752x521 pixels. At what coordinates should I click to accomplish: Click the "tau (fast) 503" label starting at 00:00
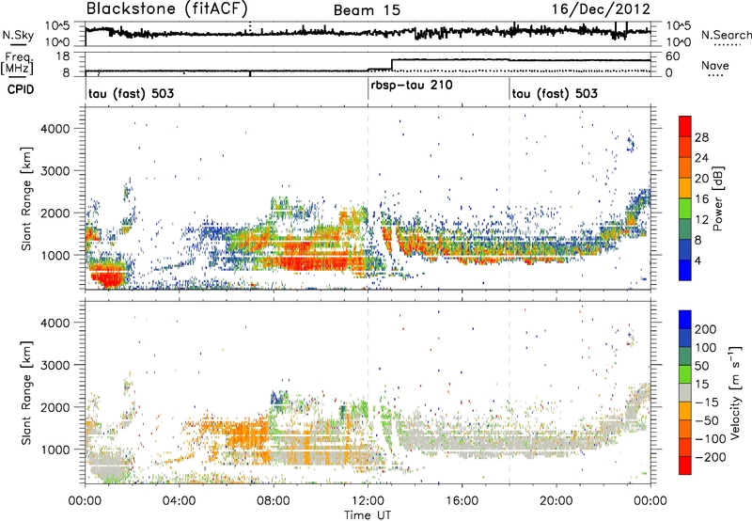point(131,93)
